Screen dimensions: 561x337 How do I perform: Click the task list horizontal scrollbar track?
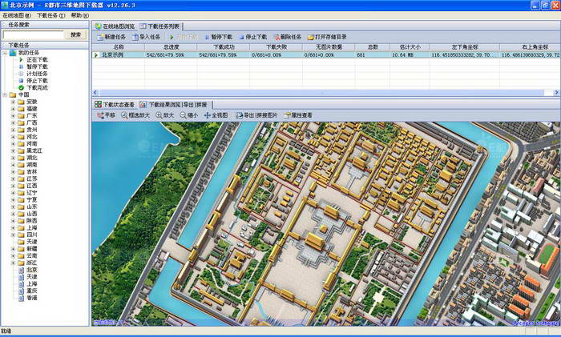click(324, 93)
